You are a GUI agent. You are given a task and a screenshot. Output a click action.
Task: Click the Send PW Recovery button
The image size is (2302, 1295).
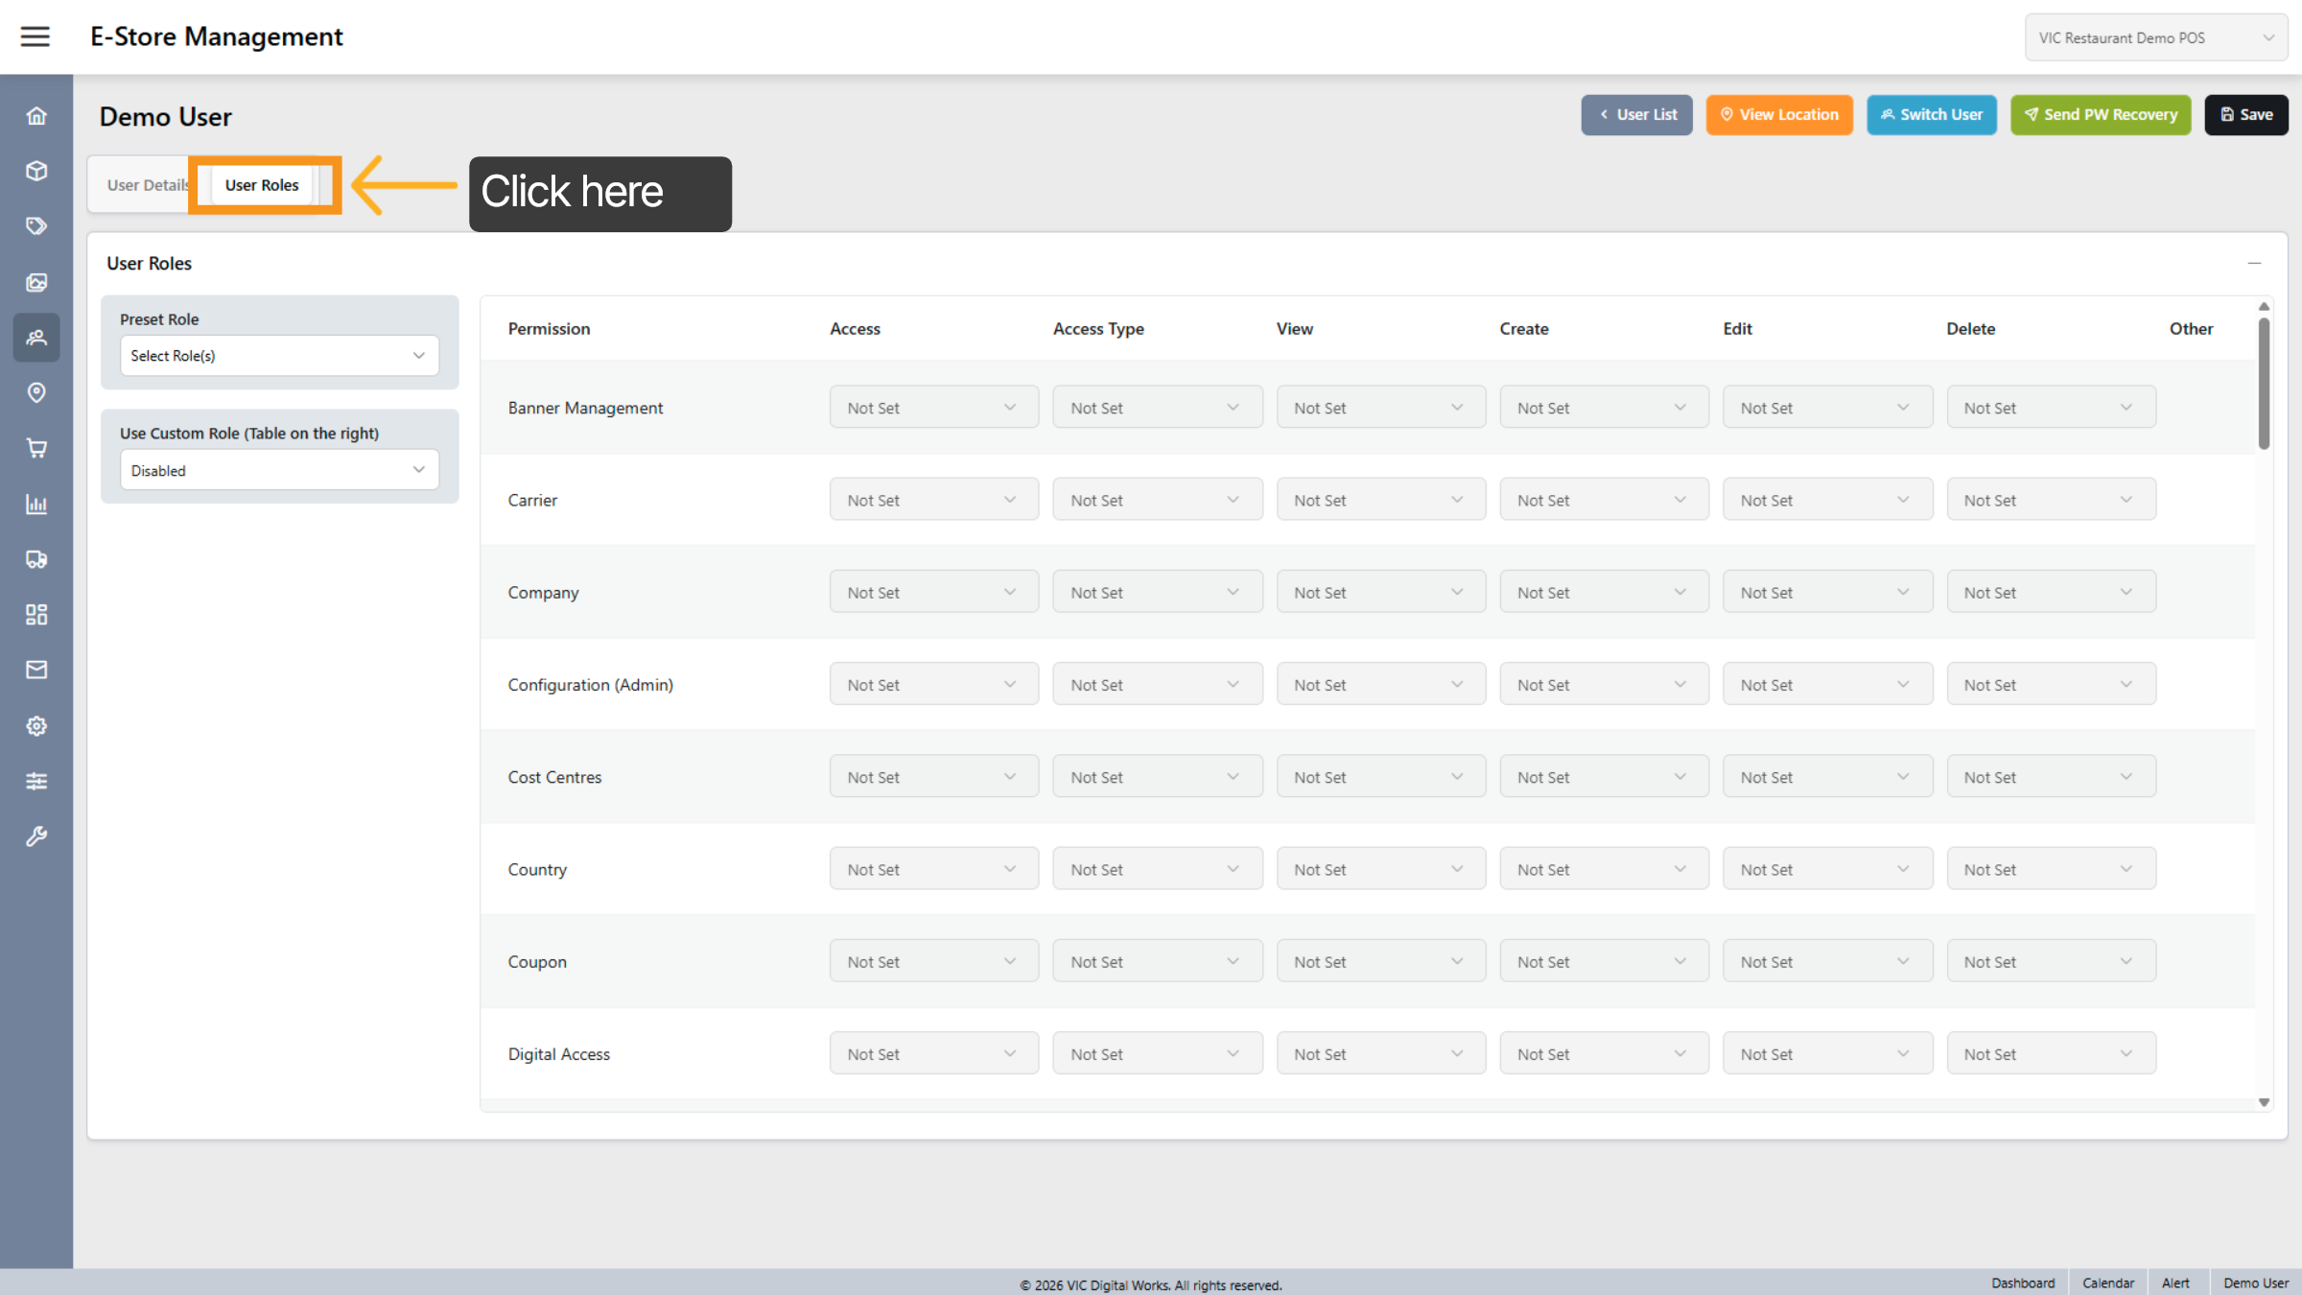(2100, 115)
